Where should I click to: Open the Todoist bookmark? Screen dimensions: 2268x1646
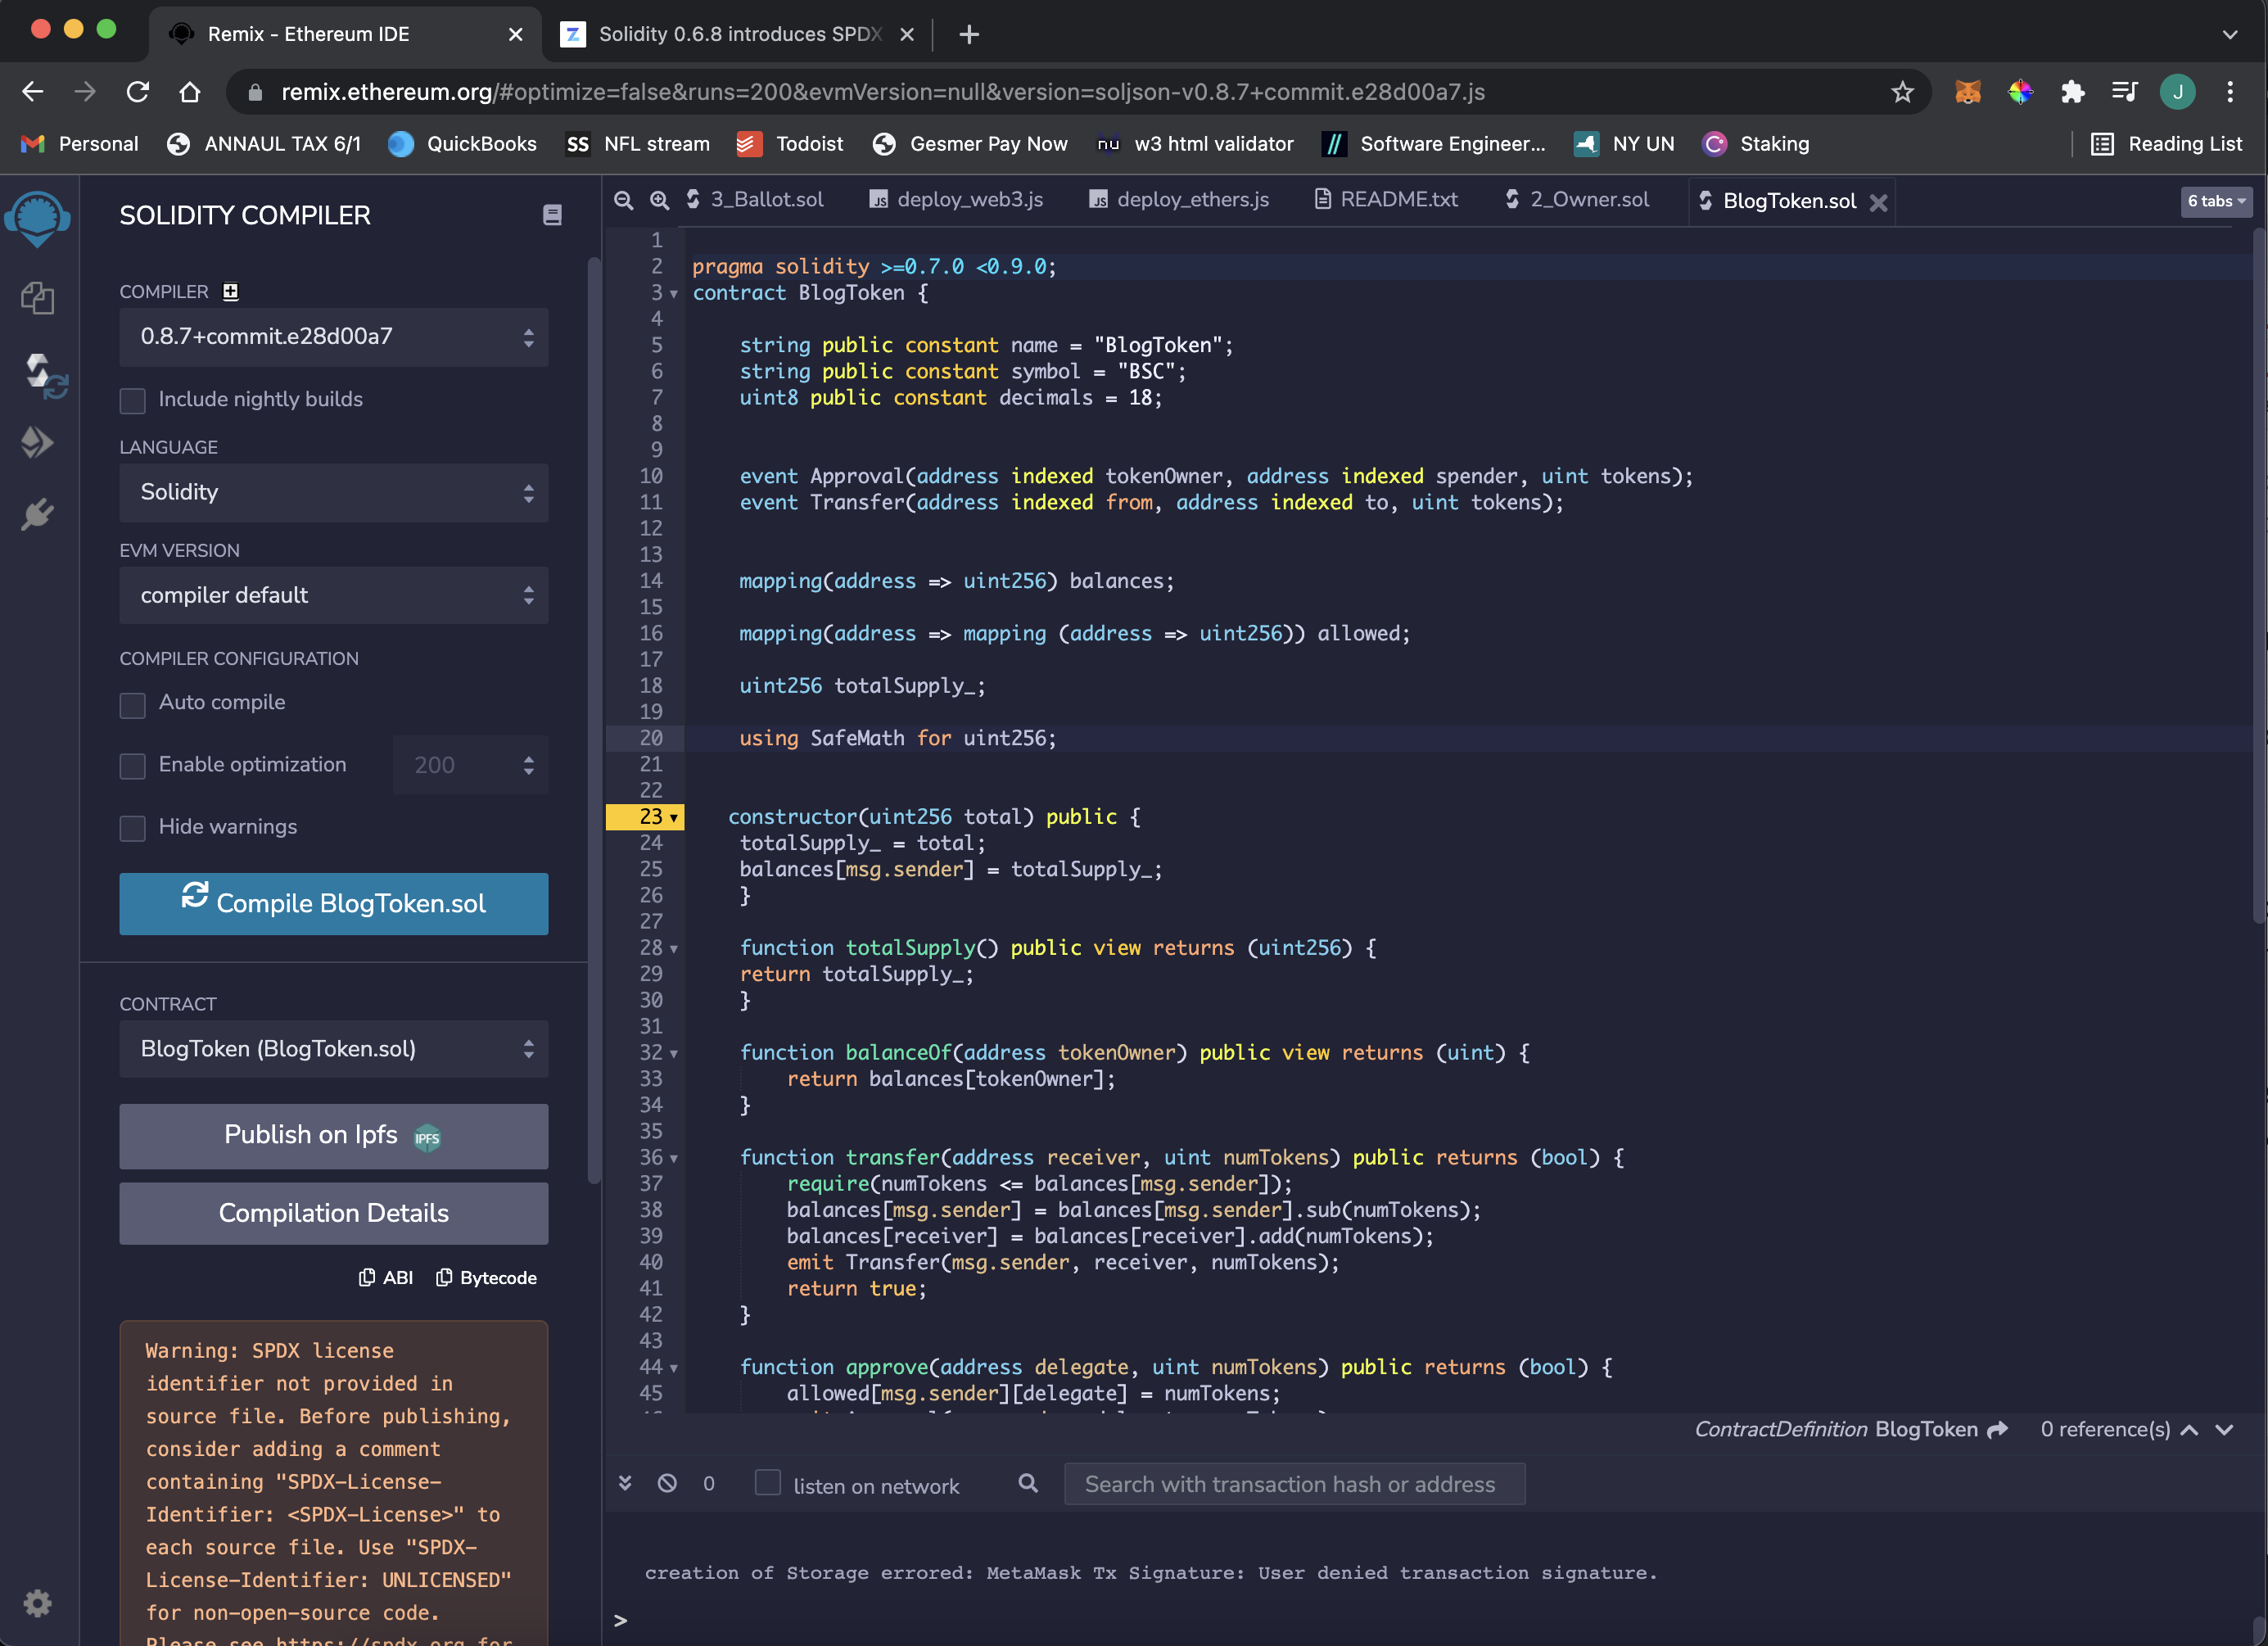click(790, 144)
